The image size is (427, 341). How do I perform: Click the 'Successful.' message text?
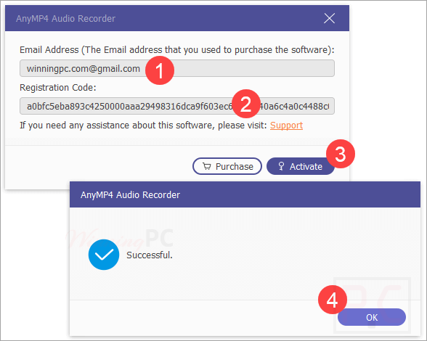[x=150, y=255]
